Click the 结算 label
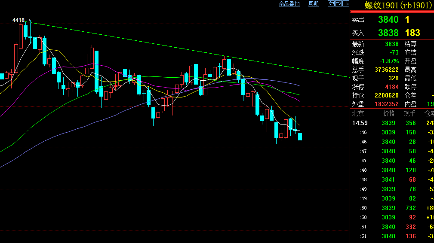This screenshot has height=243, width=434. pyautogui.click(x=410, y=44)
